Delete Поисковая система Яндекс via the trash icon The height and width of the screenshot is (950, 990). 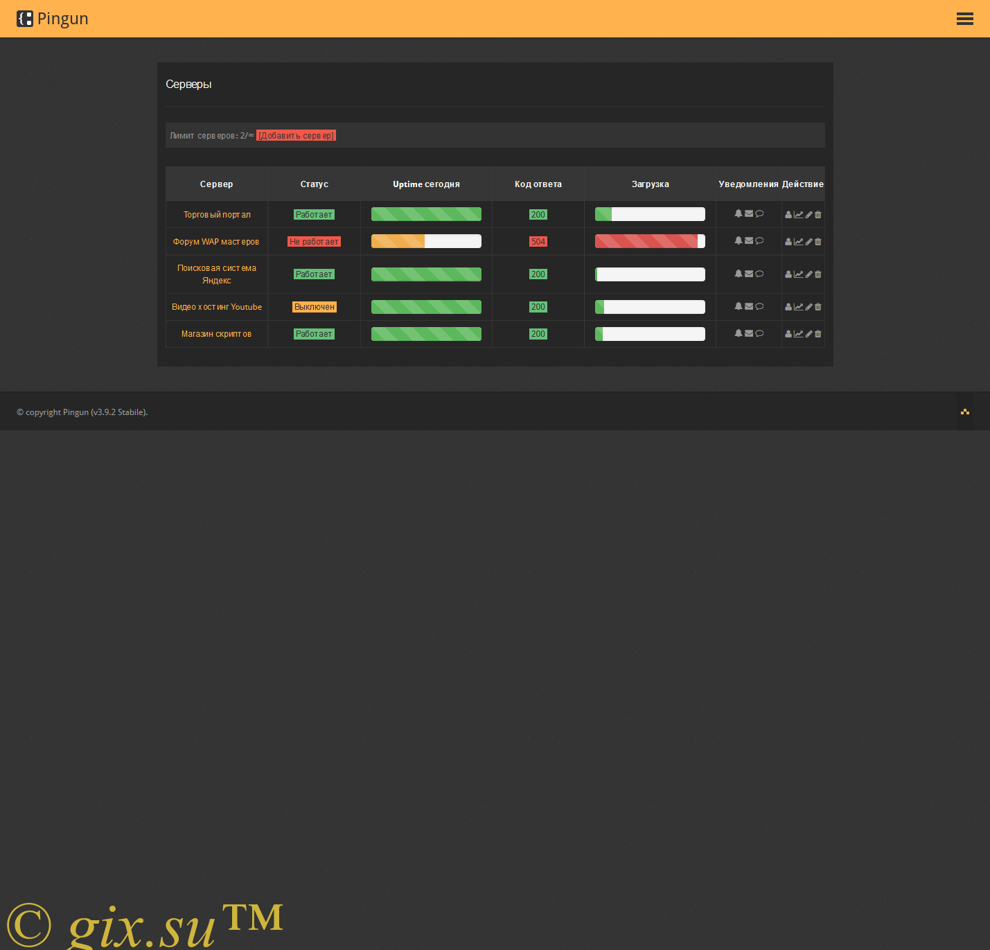818,274
